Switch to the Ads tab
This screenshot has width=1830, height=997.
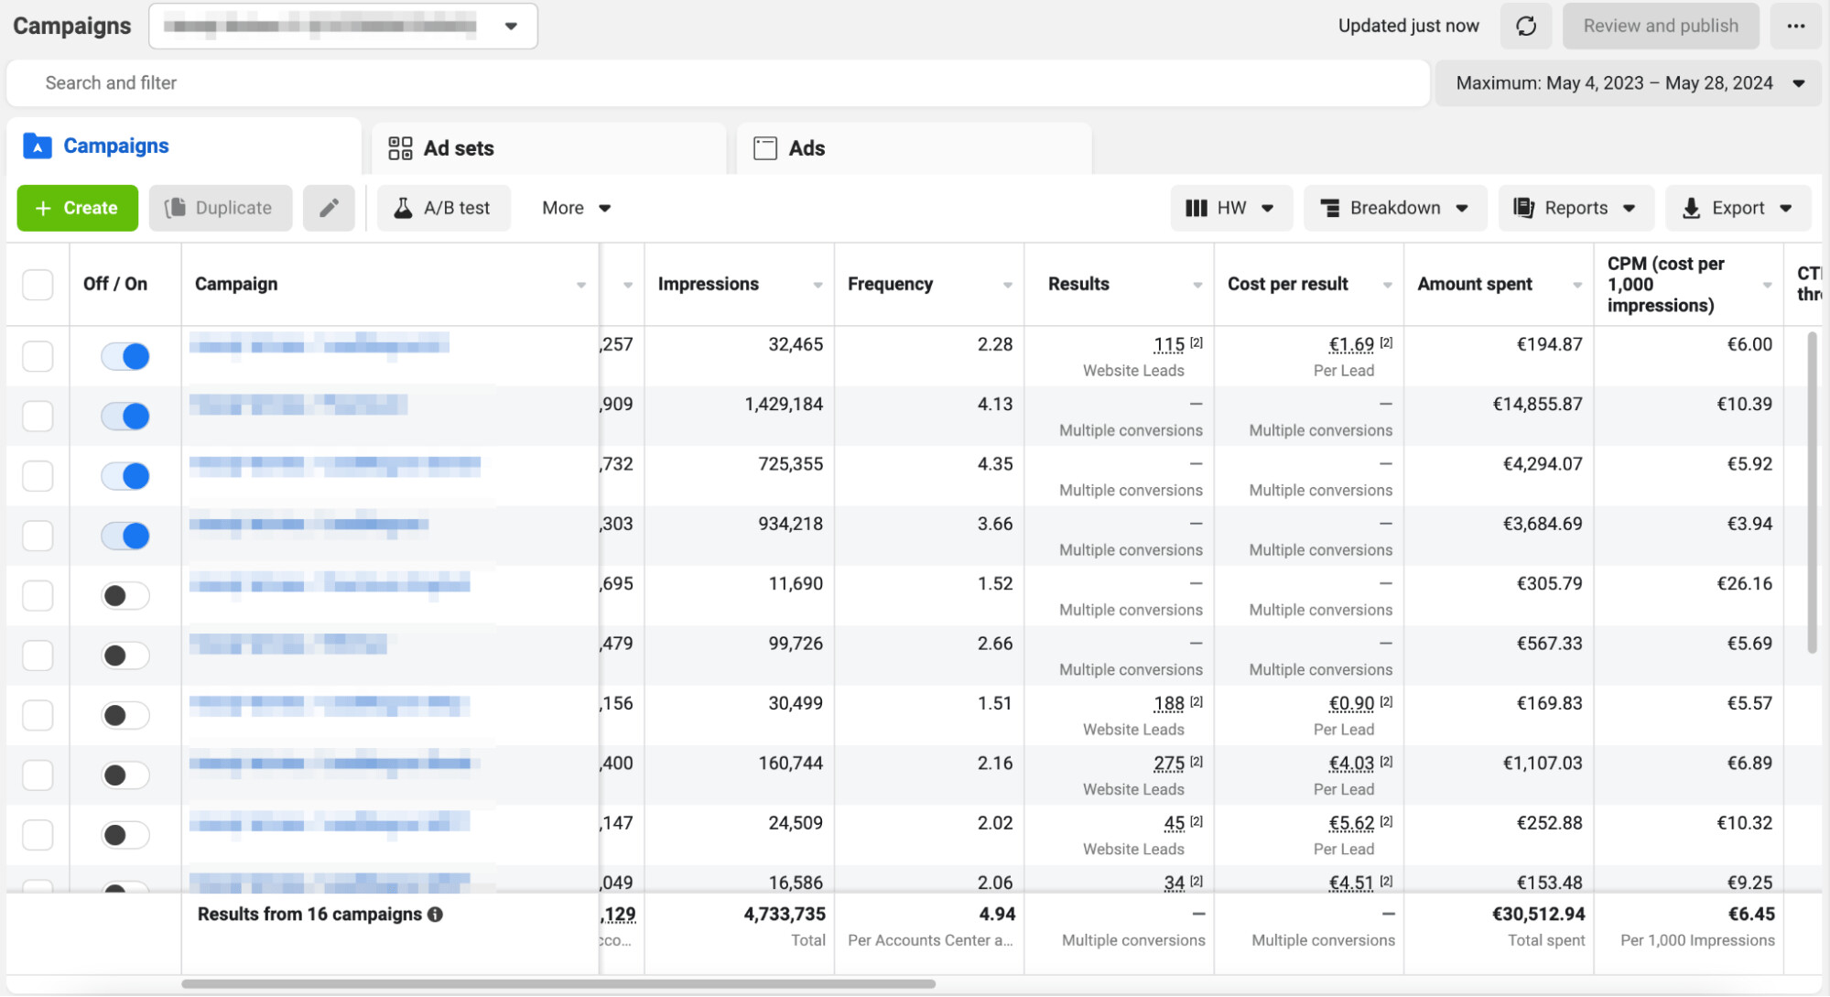tap(915, 148)
